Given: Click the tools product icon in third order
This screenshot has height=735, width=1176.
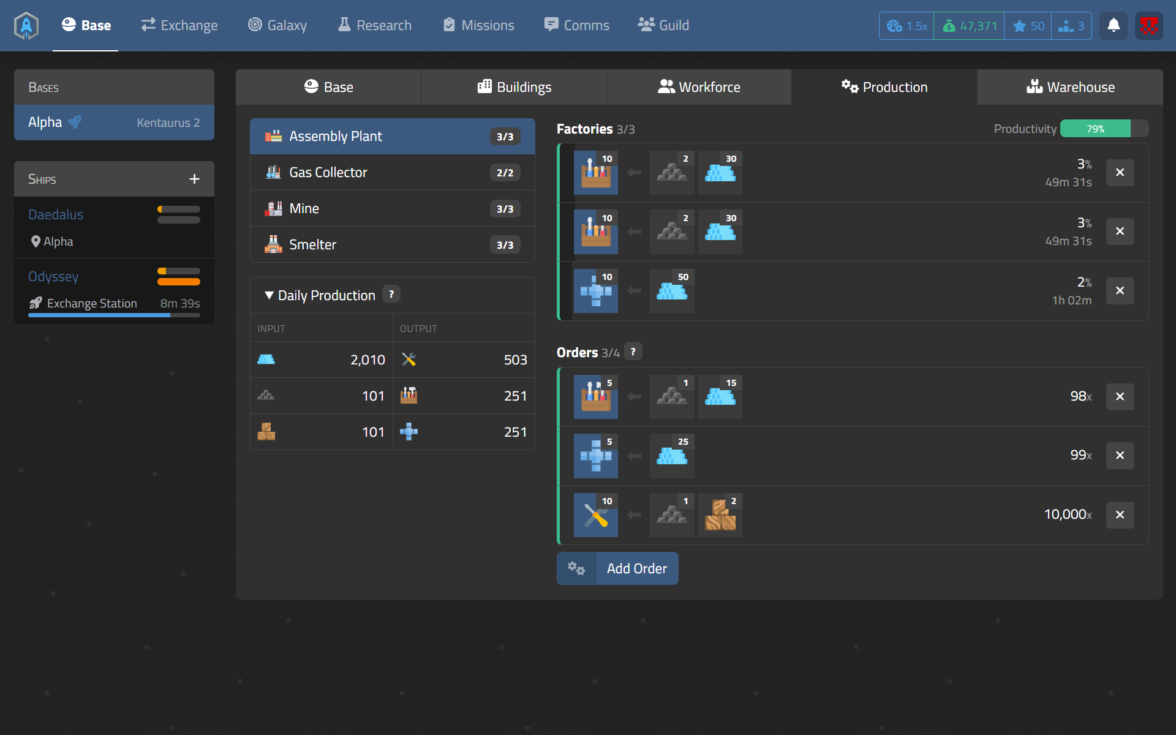Looking at the screenshot, I should [x=595, y=515].
